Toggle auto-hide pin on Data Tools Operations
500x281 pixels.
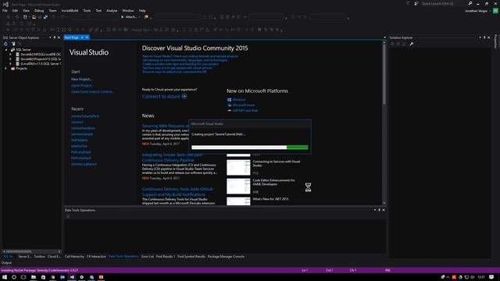[379, 210]
